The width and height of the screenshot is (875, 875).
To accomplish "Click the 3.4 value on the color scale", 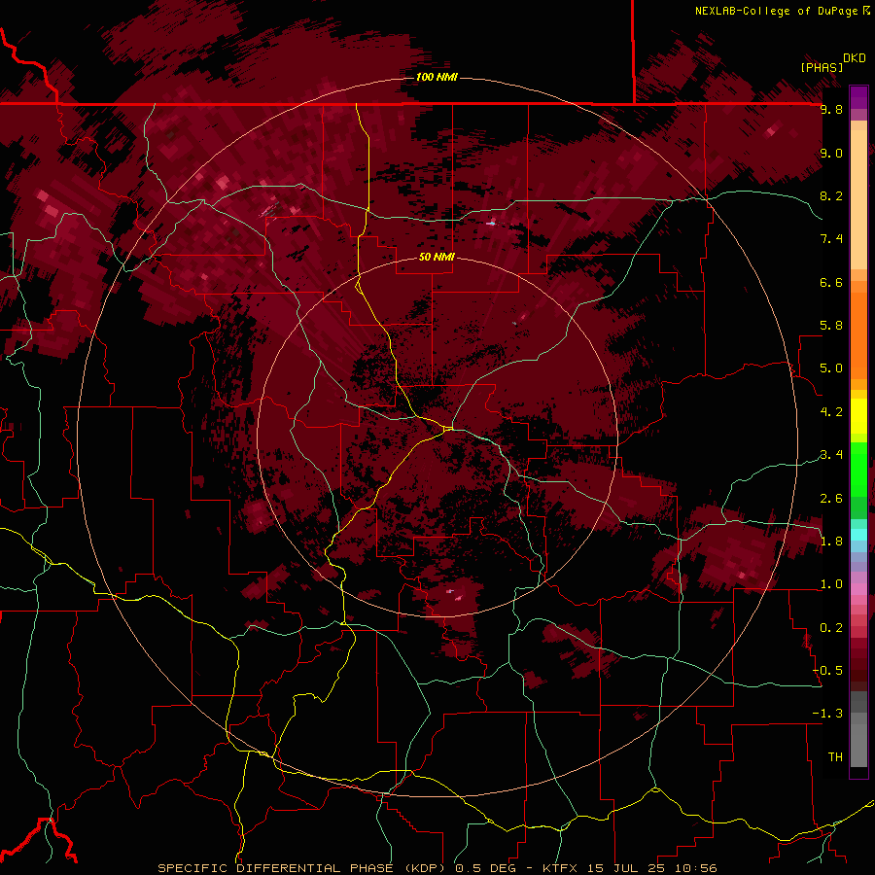I will coord(831,455).
